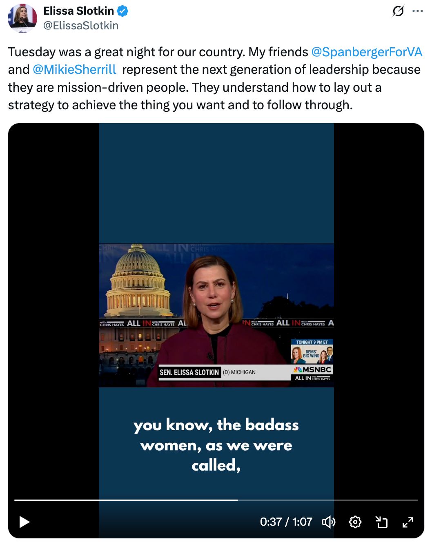Image resolution: width=432 pixels, height=544 pixels.
Task: Enter fullscreen video mode
Action: click(x=408, y=522)
